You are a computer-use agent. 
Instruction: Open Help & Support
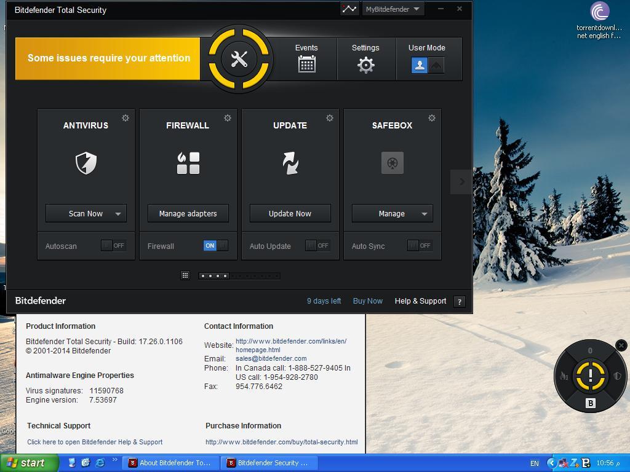click(420, 301)
